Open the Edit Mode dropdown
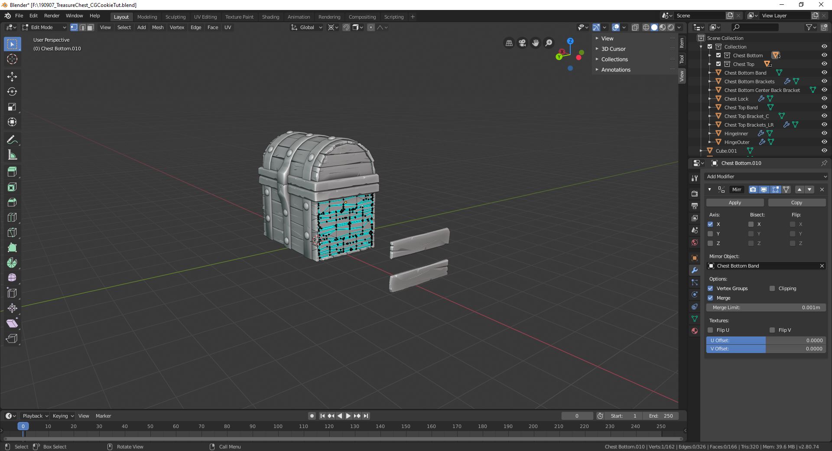 44,27
